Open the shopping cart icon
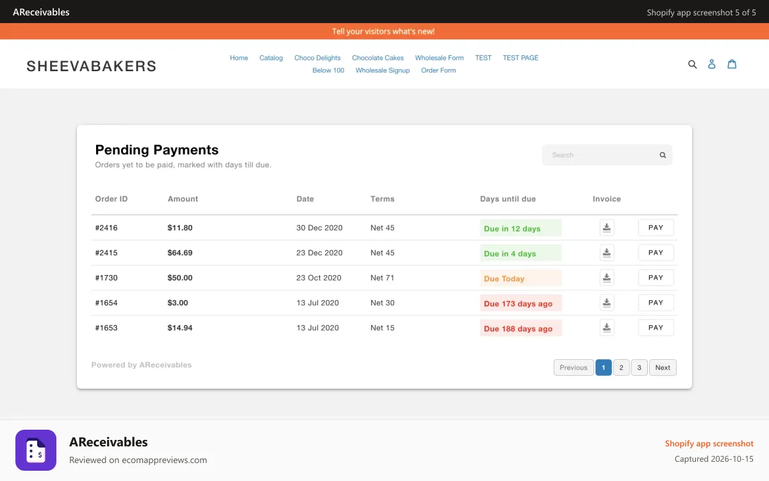Image resolution: width=769 pixels, height=481 pixels. pyautogui.click(x=732, y=64)
